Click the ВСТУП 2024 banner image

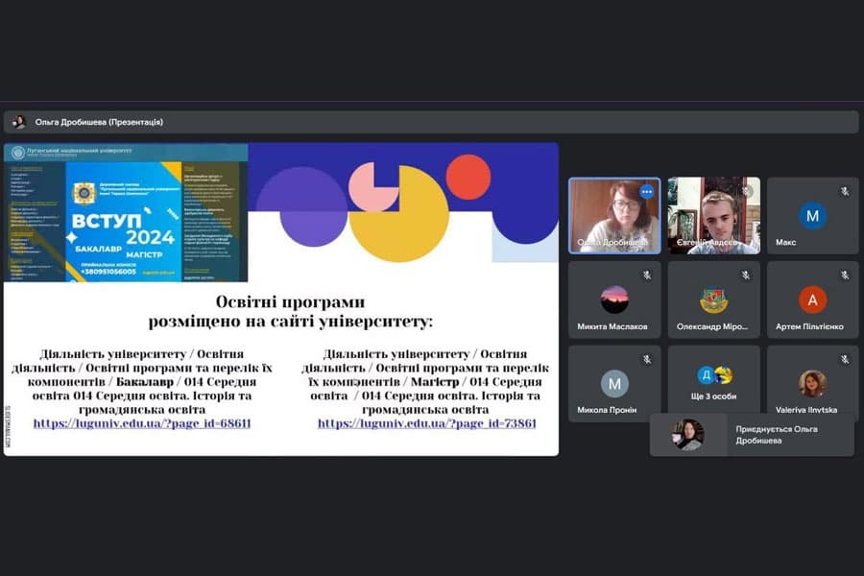[x=126, y=213]
